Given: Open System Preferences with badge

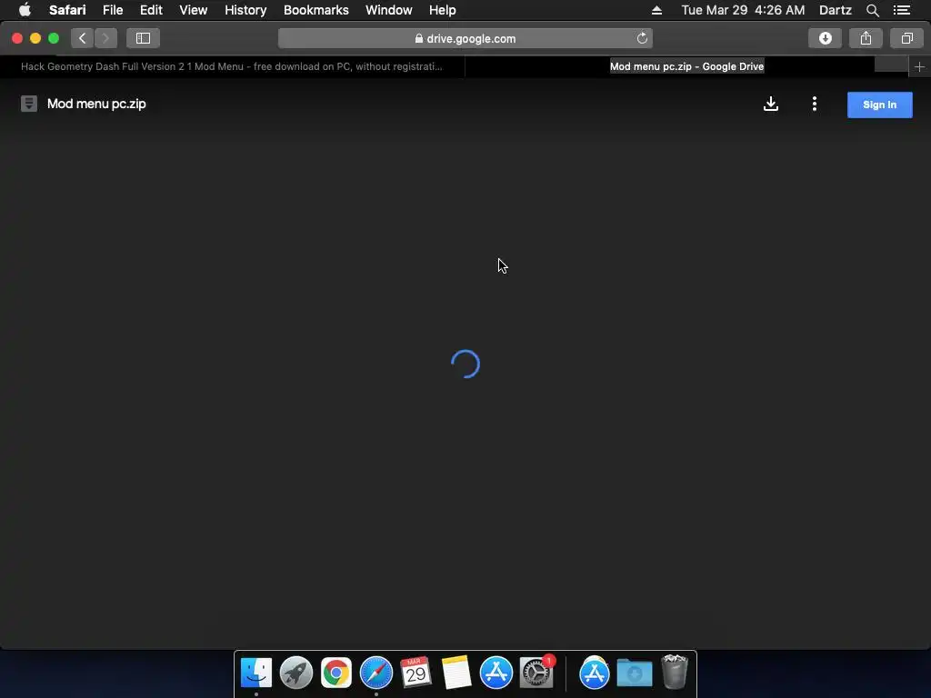Looking at the screenshot, I should 536,673.
